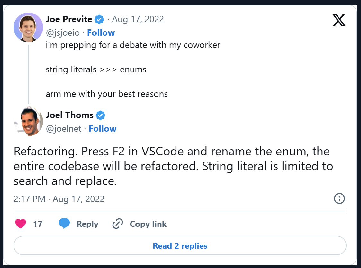Viewport: 361px width, 268px height.
Task: Click the Read 2 replies button
Action: pos(180,246)
